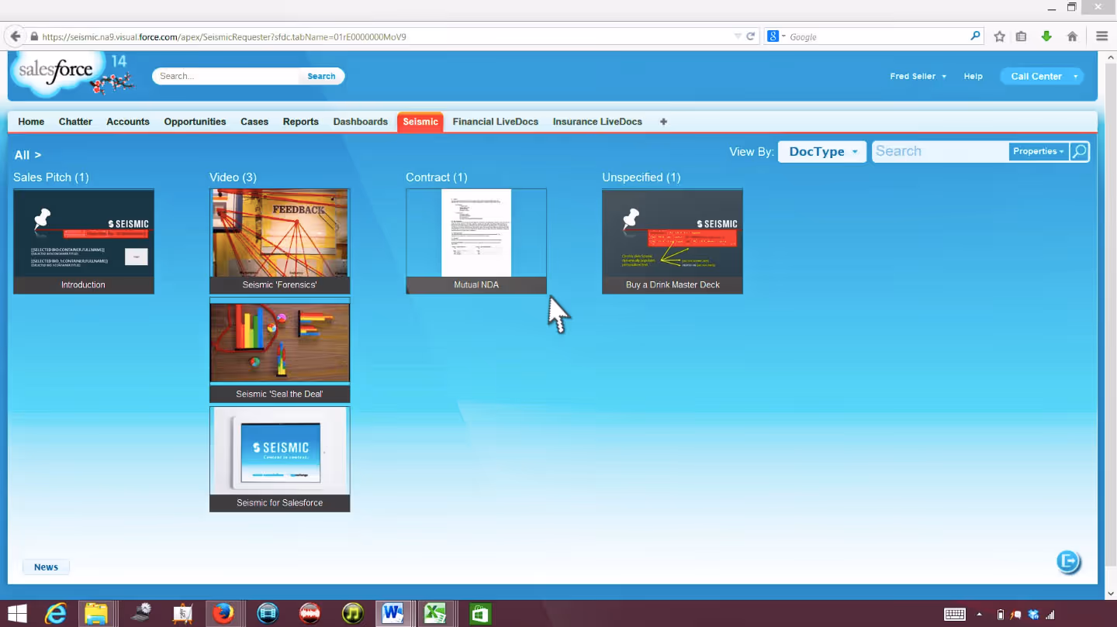
Task: Open the Seismic 'Forensics' video thumbnail
Action: pos(279,241)
